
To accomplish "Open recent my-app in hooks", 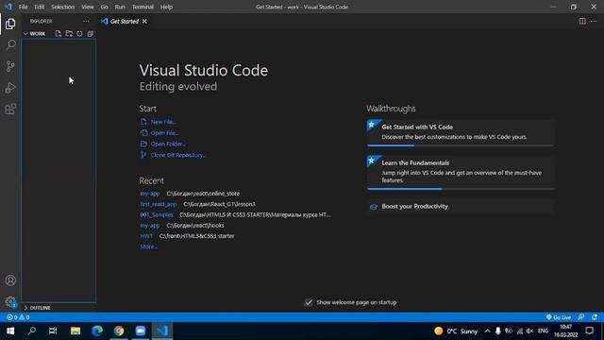I will pos(150,225).
